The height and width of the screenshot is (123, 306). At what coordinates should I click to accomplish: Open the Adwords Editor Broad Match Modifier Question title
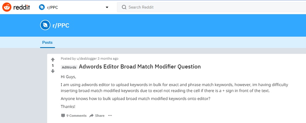click(x=140, y=67)
